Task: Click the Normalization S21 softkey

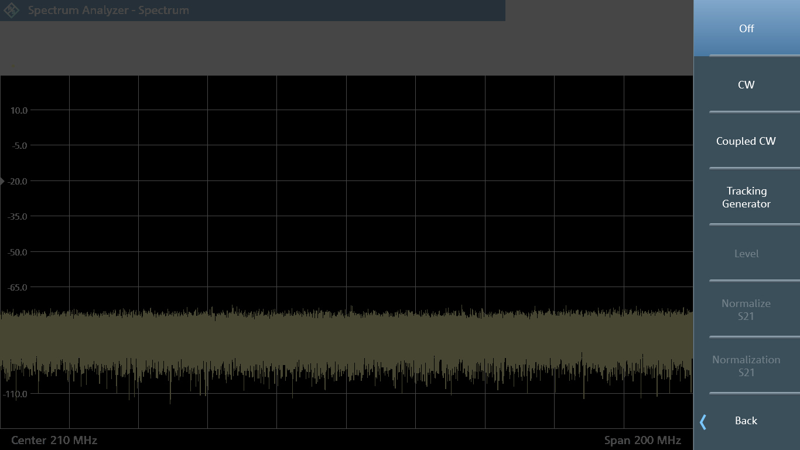Action: (747, 366)
